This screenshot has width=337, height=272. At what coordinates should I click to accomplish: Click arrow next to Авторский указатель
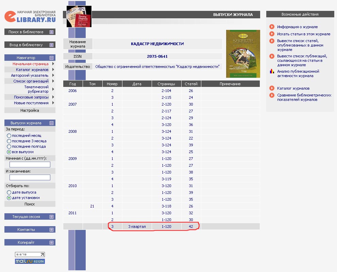coord(53,75)
